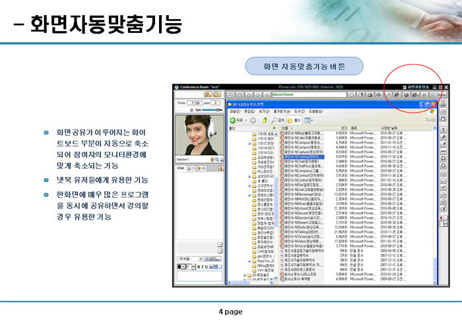Select the pencil icon in conference top toolbar

click(388, 95)
